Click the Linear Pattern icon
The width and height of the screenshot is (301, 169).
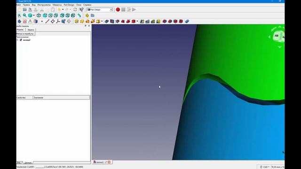coord(147,21)
